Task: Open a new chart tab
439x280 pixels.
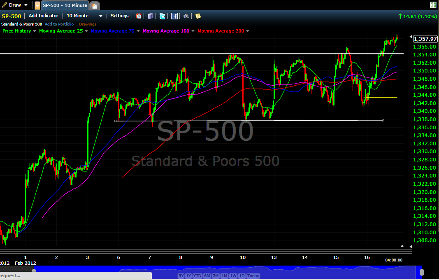Action: (94, 6)
